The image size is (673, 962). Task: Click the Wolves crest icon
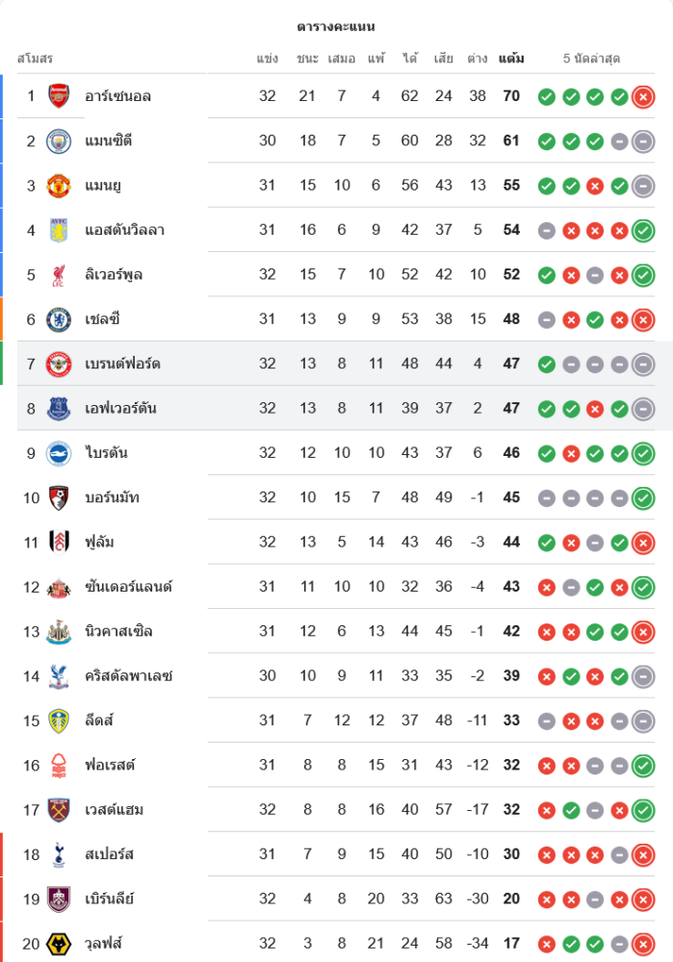point(60,944)
